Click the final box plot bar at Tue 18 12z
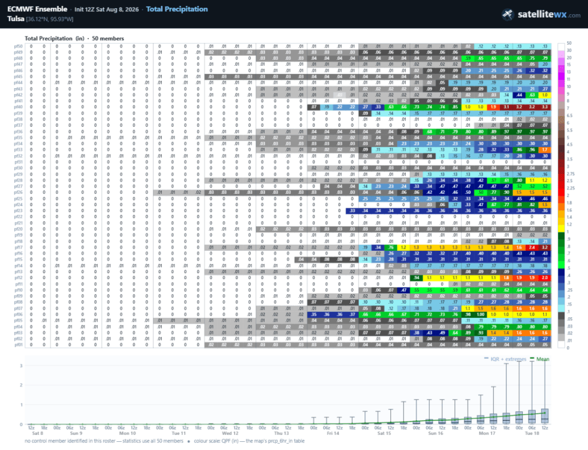Screen dimensions: 588x450 [545, 417]
